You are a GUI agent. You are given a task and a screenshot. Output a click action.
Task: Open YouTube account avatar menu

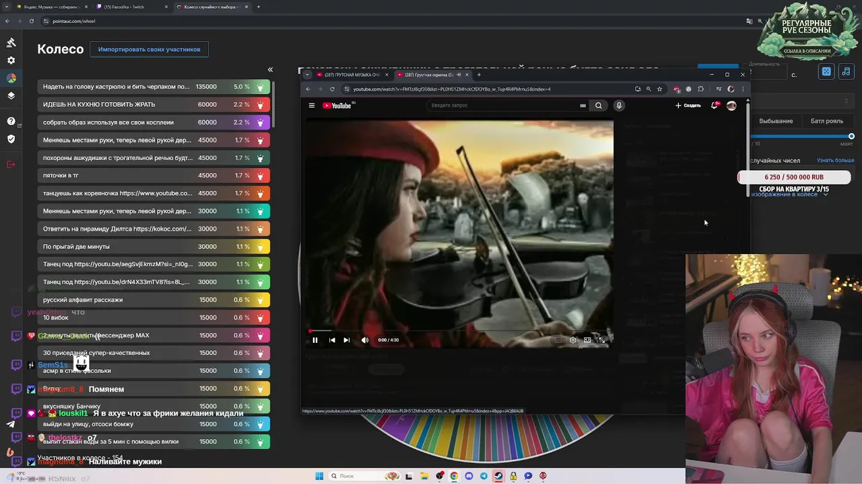point(731,106)
